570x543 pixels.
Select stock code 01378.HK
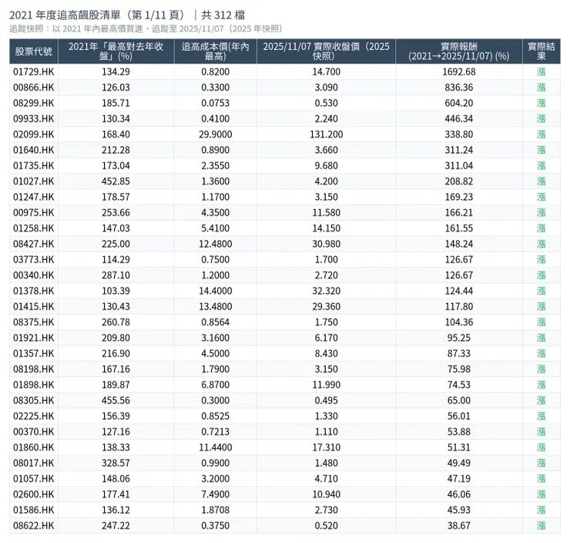click(x=33, y=291)
